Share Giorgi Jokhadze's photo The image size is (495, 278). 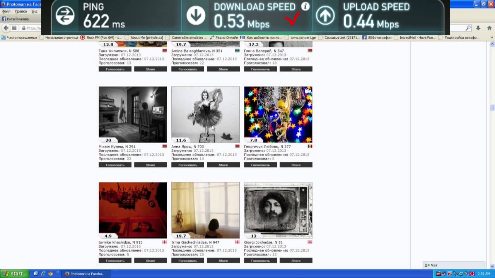click(x=296, y=261)
